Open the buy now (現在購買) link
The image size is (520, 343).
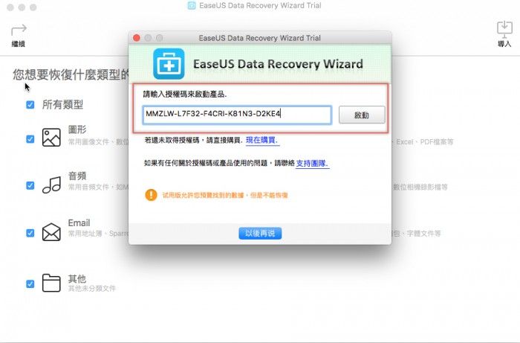(261, 140)
